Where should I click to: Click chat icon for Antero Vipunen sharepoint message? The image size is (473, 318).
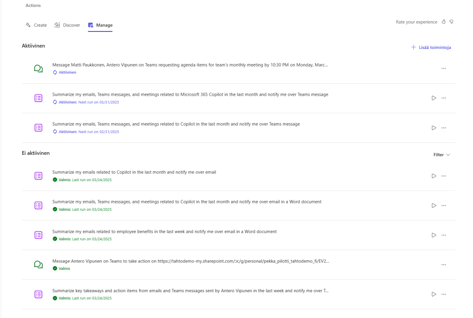click(38, 264)
